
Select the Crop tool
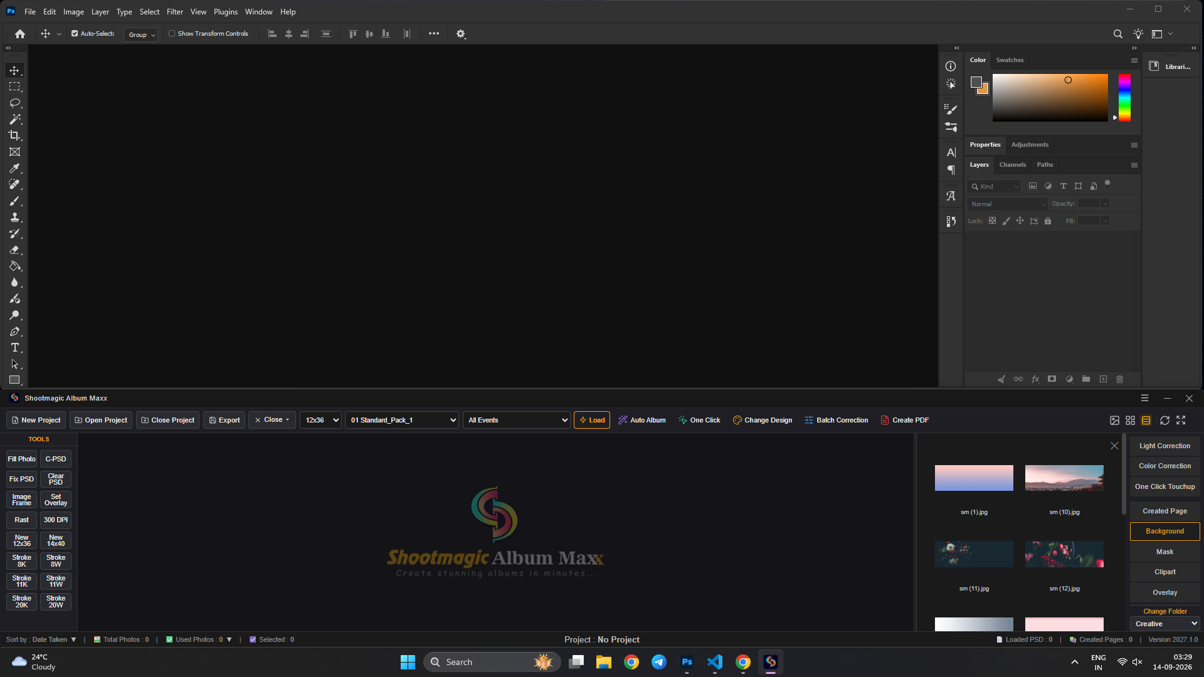pos(14,135)
